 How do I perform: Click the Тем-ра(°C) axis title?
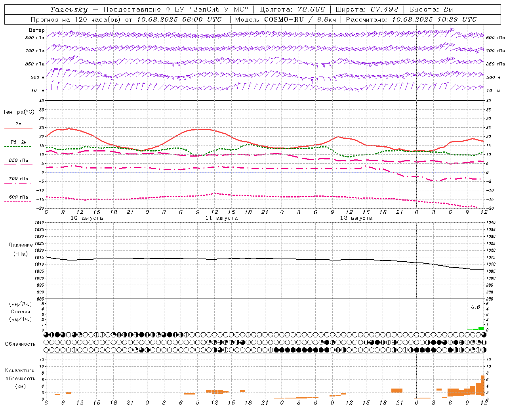point(19,112)
